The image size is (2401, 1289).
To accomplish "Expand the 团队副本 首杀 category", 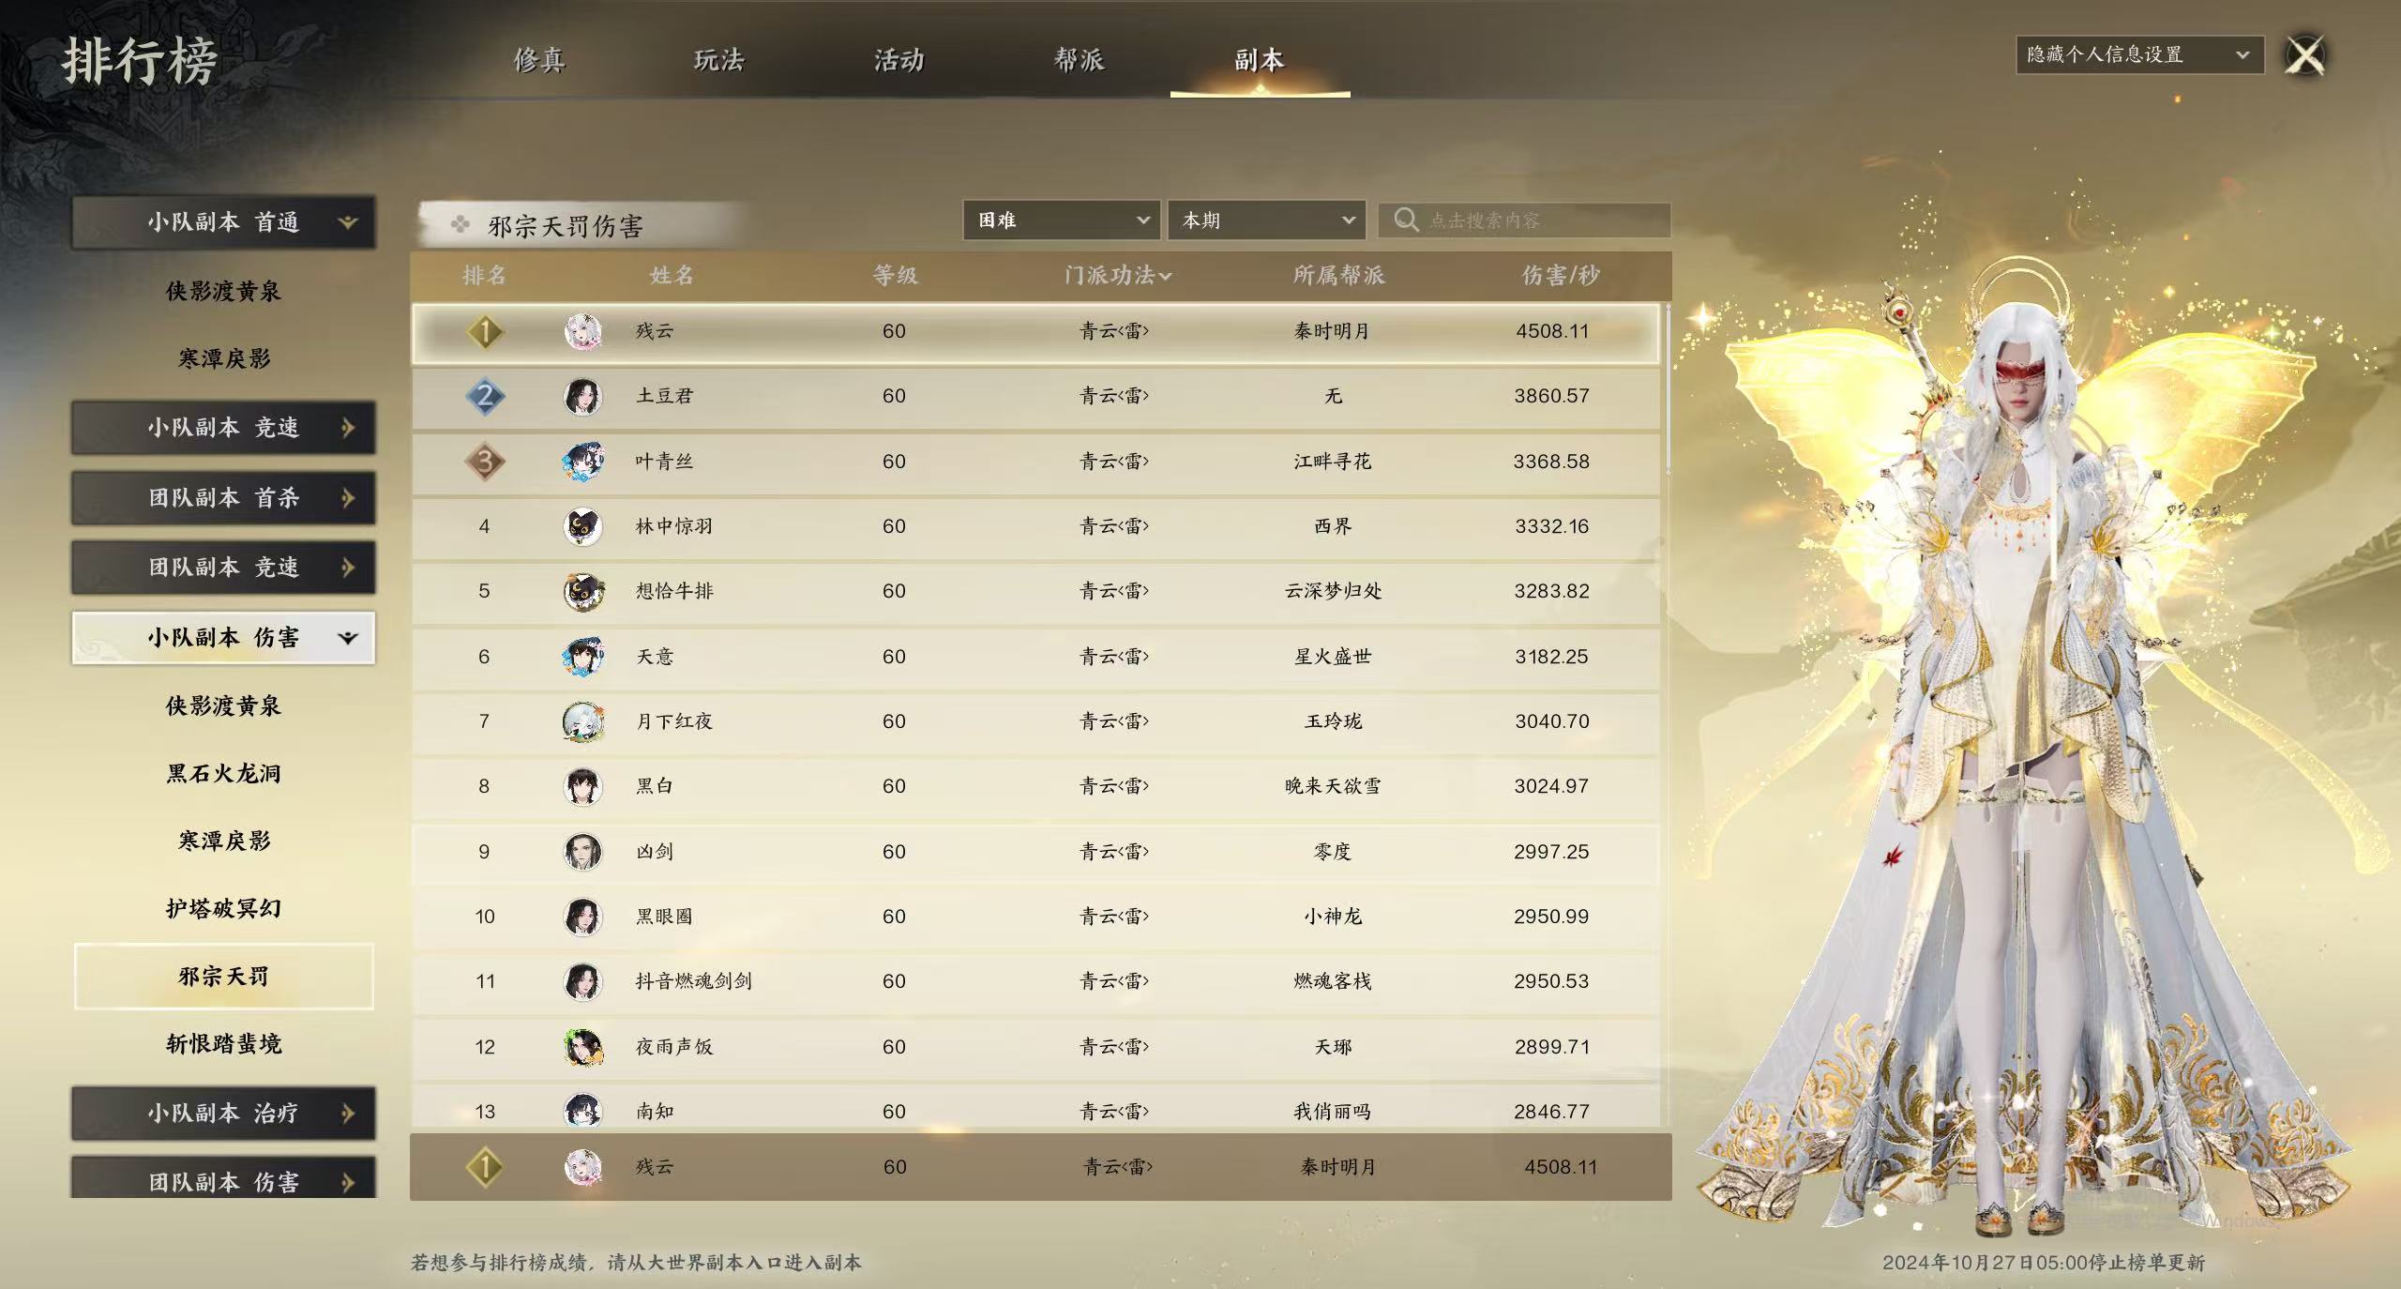I will pos(223,497).
